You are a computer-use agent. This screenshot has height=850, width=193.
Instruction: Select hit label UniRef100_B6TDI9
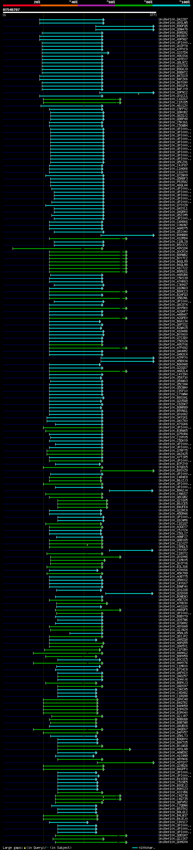173,76
